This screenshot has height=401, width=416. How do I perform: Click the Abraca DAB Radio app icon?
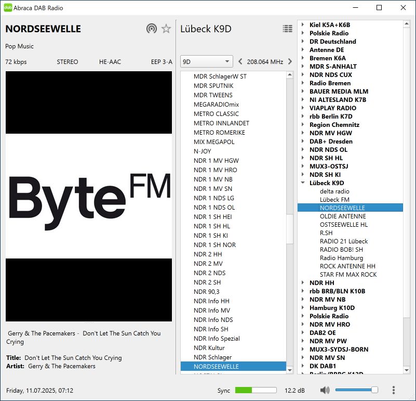[8, 8]
